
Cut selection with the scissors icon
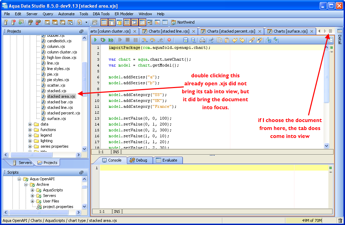point(211,40)
